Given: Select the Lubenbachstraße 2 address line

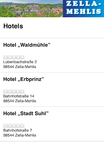Looking at the screenshot, I should click(x=20, y=62).
